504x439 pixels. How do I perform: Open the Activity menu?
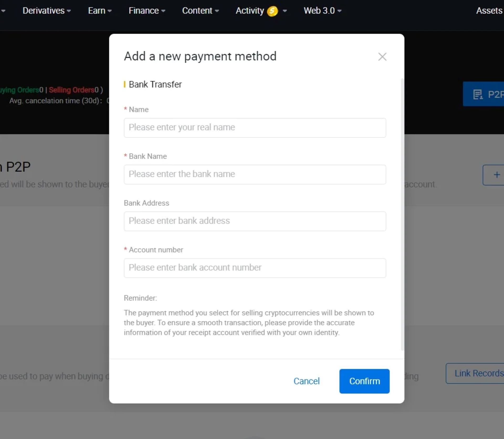coord(261,11)
